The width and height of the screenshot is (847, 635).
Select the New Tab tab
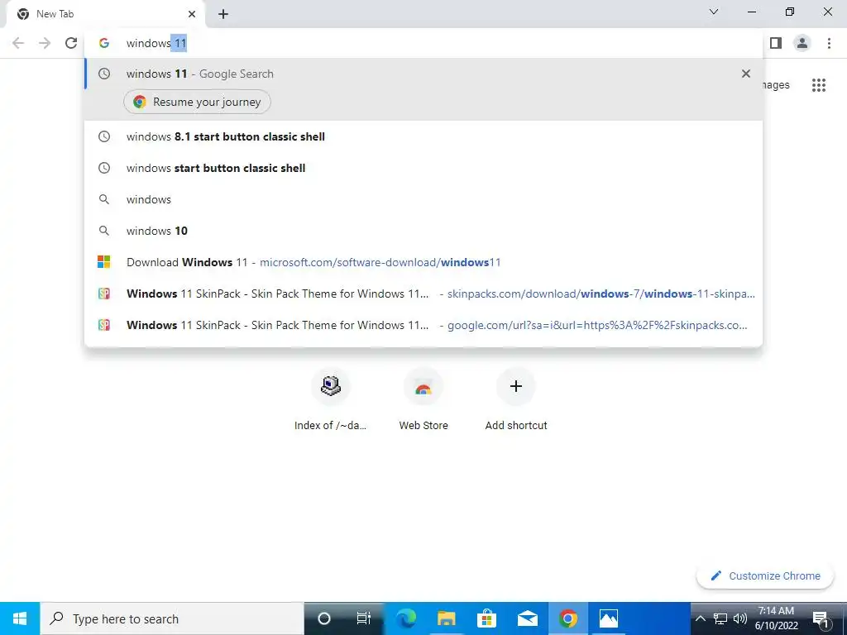pyautogui.click(x=105, y=15)
